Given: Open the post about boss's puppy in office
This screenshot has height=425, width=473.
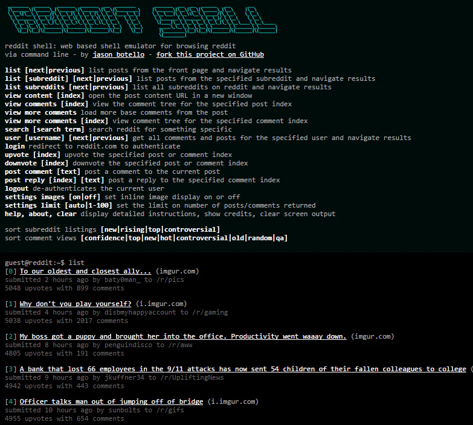Looking at the screenshot, I should pyautogui.click(x=183, y=336).
